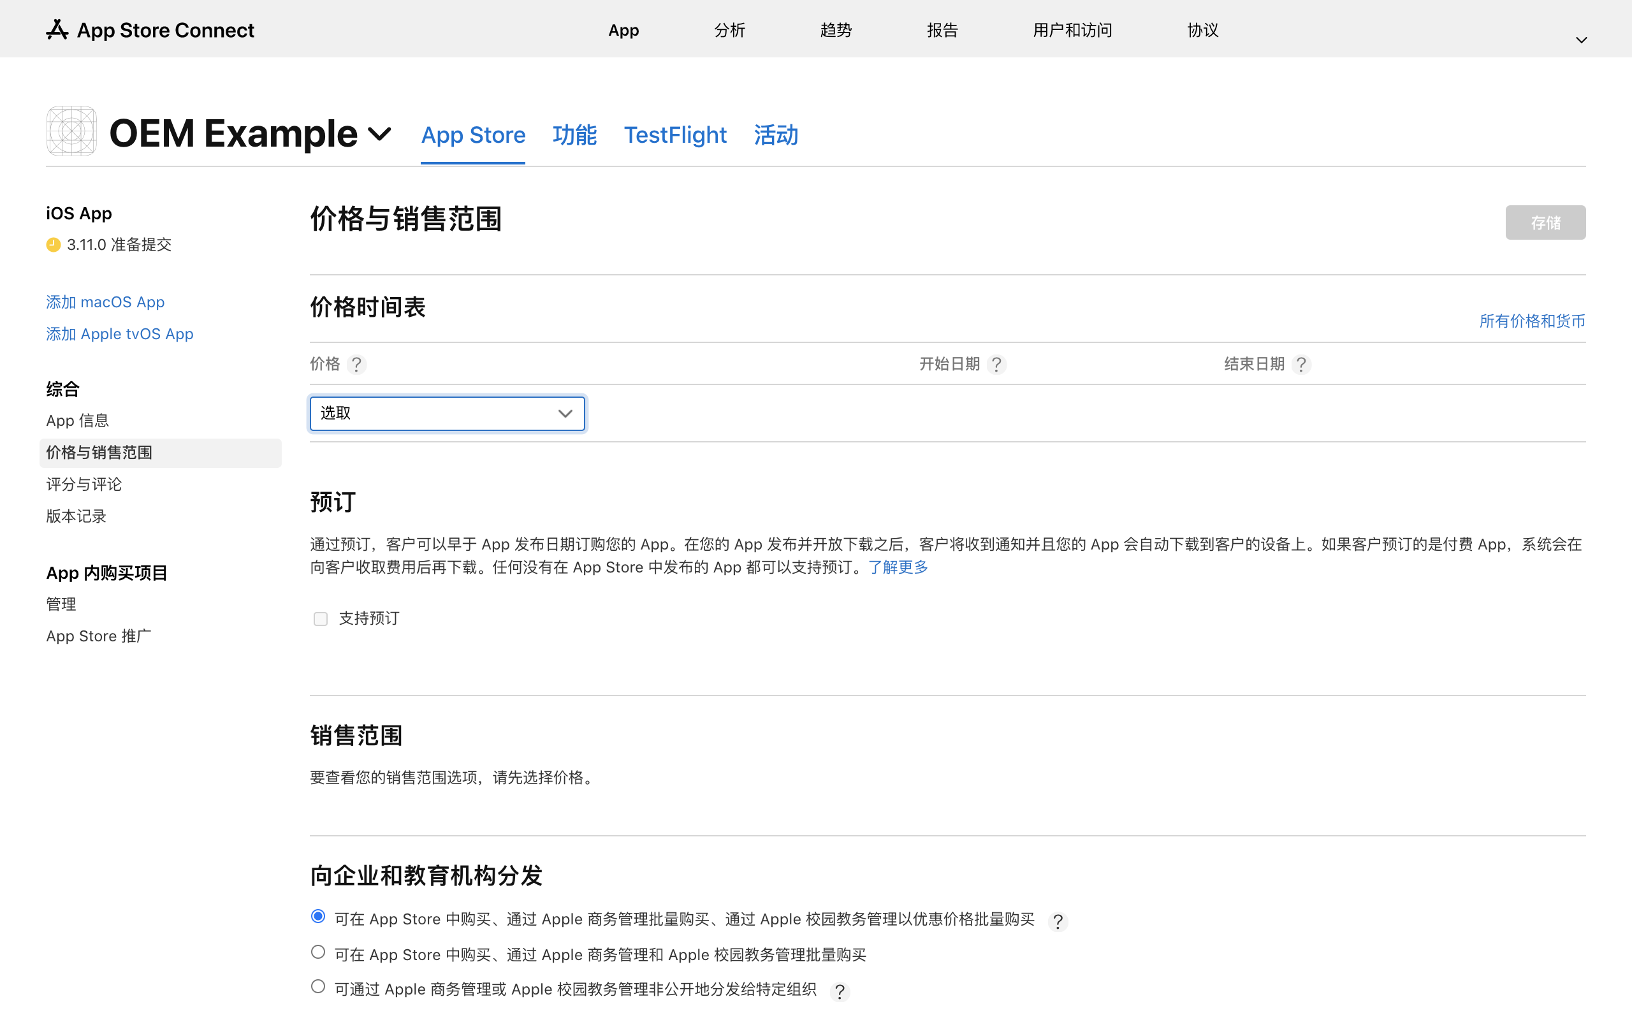The height and width of the screenshot is (1020, 1632).
Task: Click the help icon next to 结束日期
Action: (1301, 365)
